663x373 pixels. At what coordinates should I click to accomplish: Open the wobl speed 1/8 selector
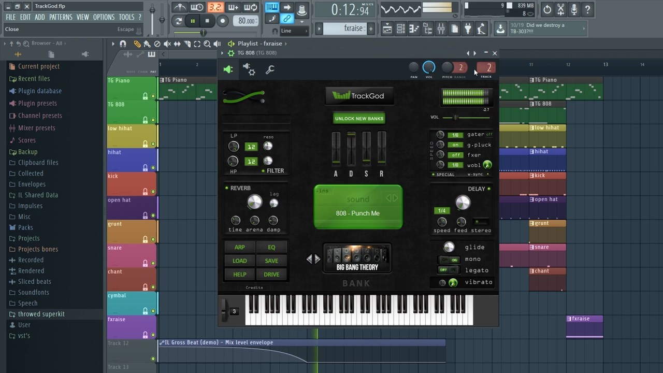point(455,165)
